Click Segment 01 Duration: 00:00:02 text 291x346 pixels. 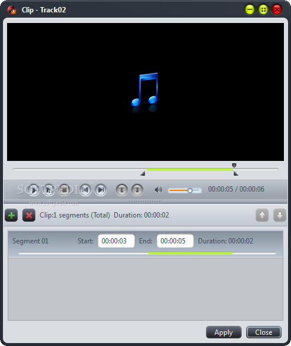pyautogui.click(x=226, y=241)
